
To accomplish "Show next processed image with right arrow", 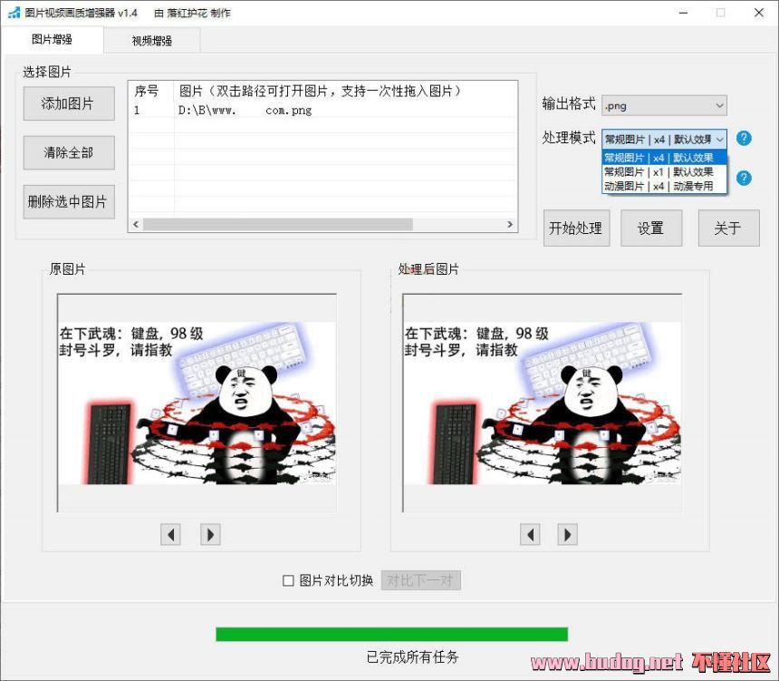I will [567, 535].
